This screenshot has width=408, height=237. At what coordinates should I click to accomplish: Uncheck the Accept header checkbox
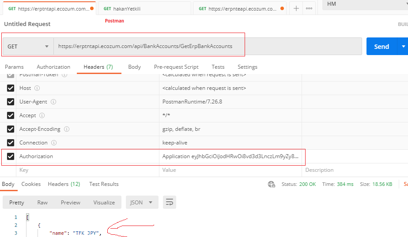coord(11,115)
